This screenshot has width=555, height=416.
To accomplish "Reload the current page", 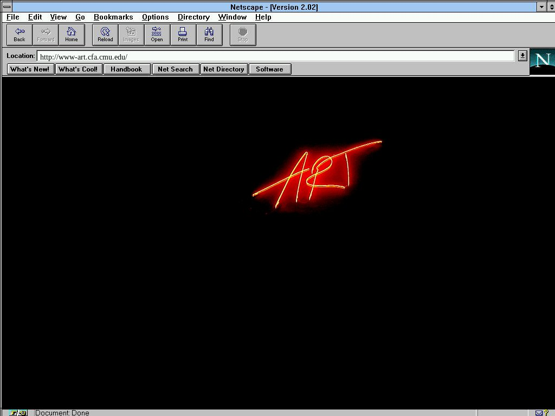I will (105, 35).
